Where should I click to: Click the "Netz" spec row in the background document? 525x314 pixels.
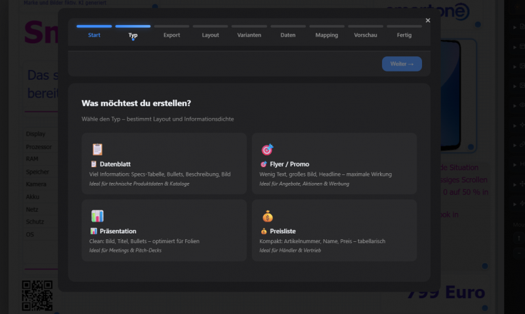(x=32, y=209)
